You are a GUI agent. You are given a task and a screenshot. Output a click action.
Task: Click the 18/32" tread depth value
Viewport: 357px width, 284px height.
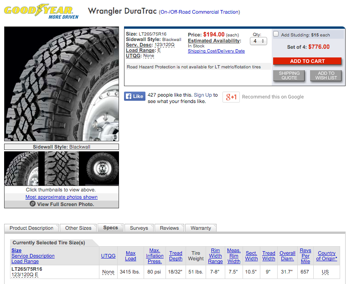[175, 272]
